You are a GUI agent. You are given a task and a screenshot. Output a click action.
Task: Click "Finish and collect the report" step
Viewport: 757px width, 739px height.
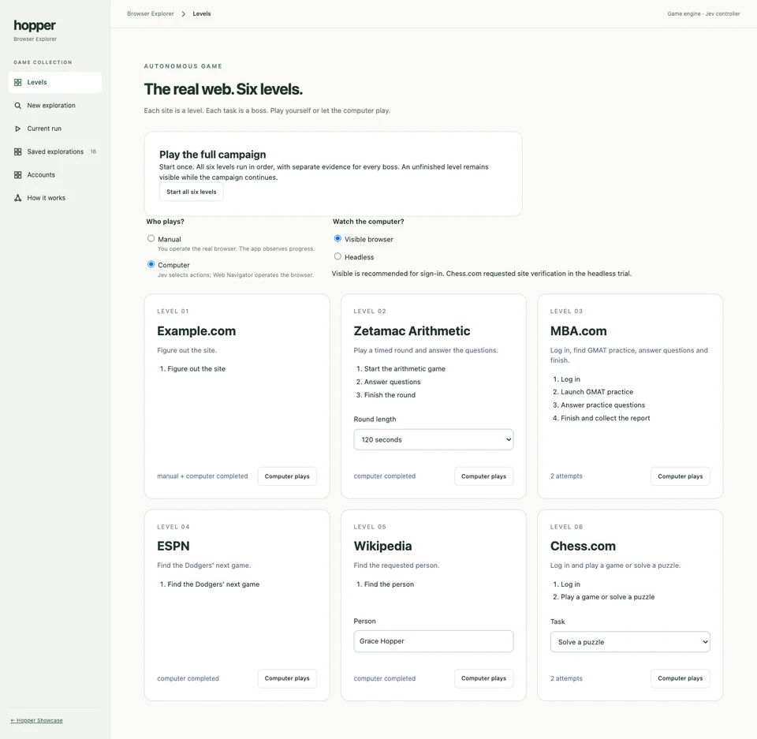[x=606, y=418]
